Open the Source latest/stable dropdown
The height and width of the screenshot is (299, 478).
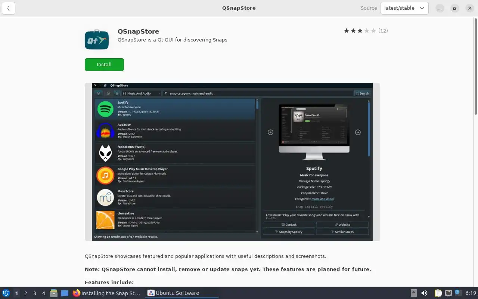click(x=404, y=8)
